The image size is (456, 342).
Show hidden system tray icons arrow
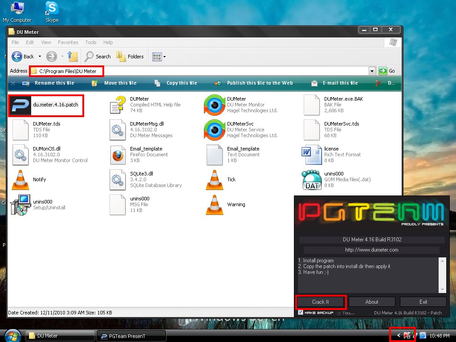point(399,335)
